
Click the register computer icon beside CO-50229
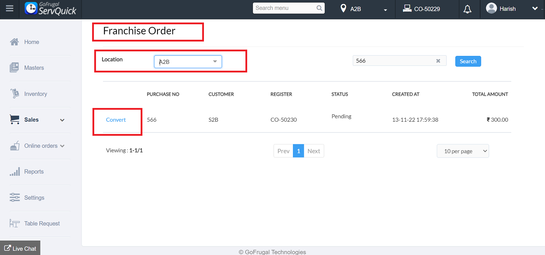[x=407, y=8]
